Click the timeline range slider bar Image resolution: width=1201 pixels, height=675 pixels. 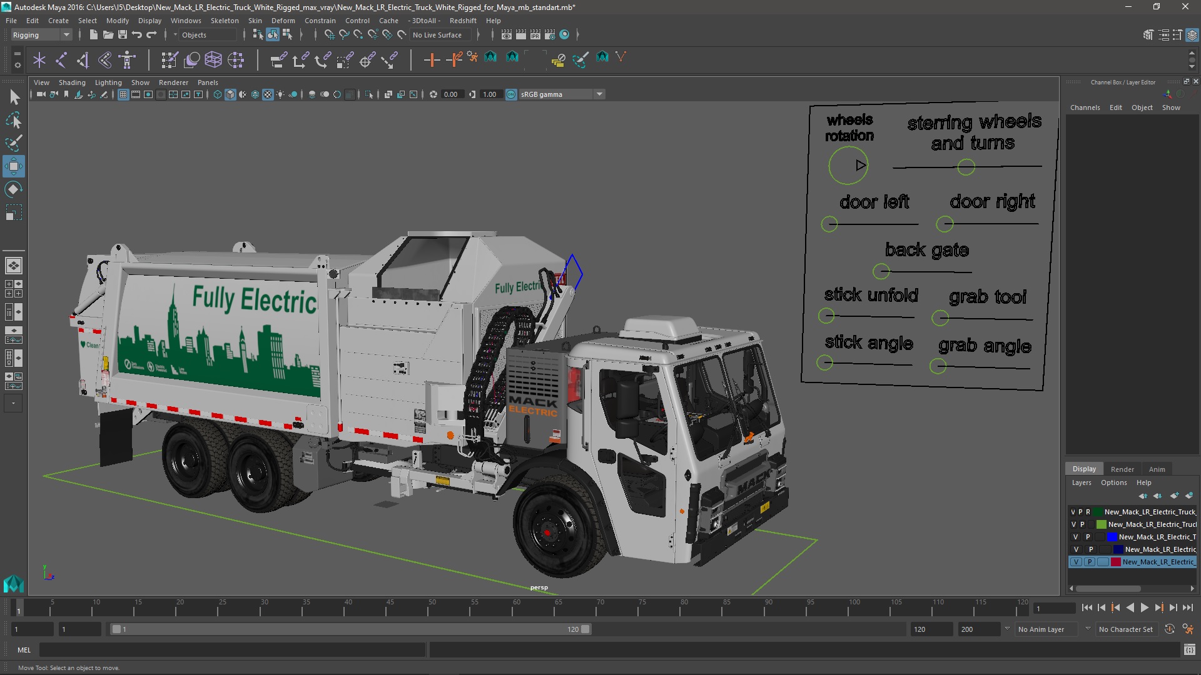click(350, 629)
